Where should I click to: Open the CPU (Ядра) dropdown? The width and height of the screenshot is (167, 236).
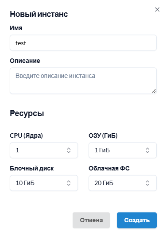[x=44, y=150]
